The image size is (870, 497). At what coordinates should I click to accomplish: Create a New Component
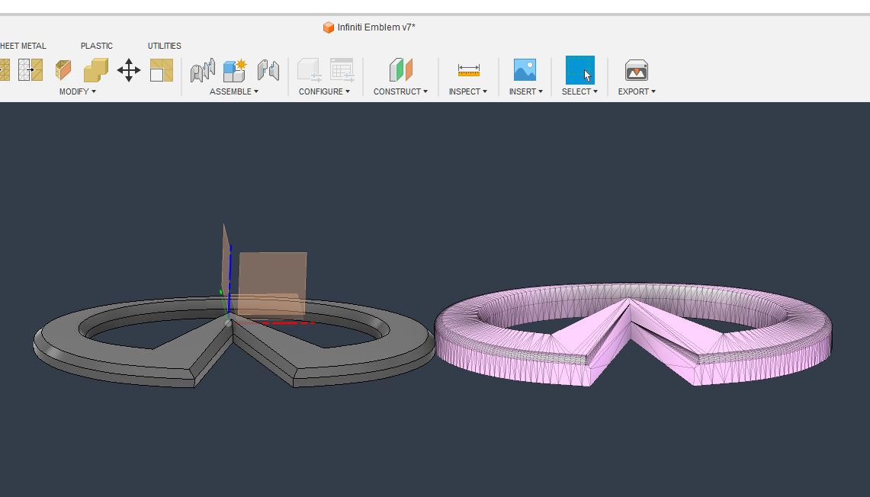(235, 71)
